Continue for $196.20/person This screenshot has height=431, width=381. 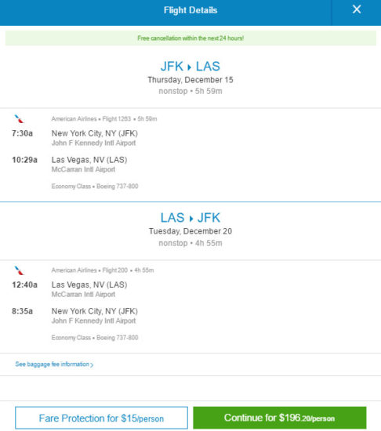pos(280,418)
